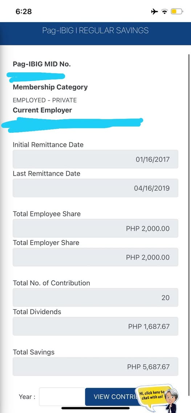Tap the Total No. of Contribution field
The image size is (191, 413).
pyautogui.click(x=95, y=297)
